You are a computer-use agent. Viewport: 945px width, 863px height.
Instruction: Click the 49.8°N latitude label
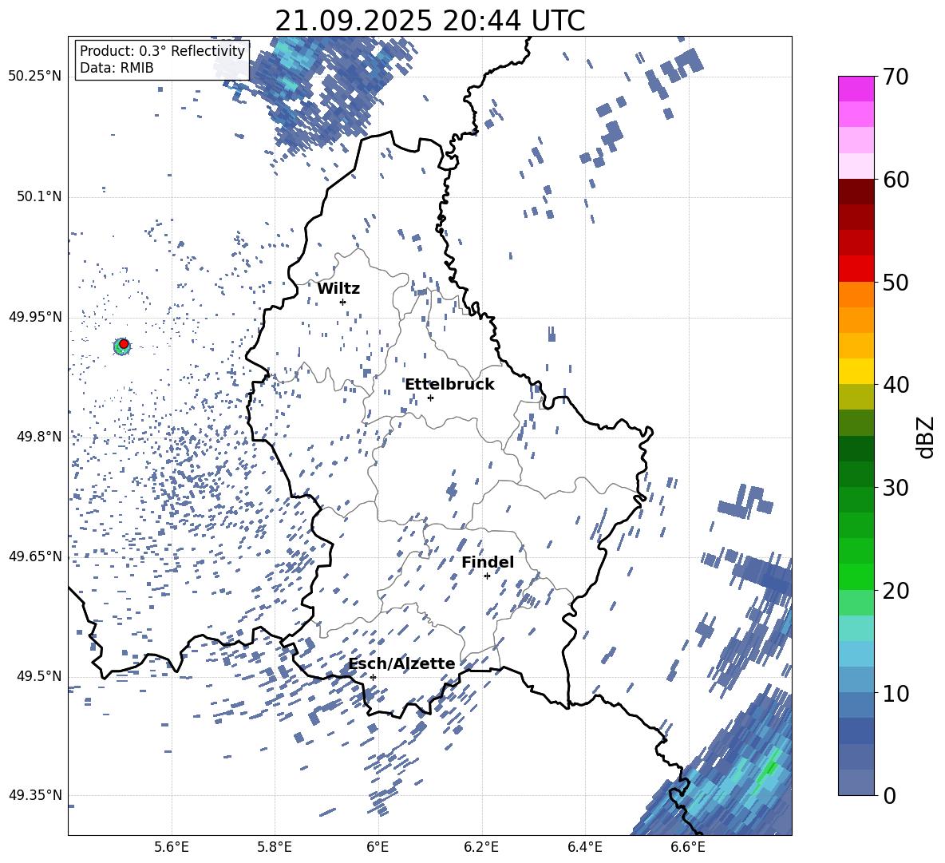(x=39, y=437)
